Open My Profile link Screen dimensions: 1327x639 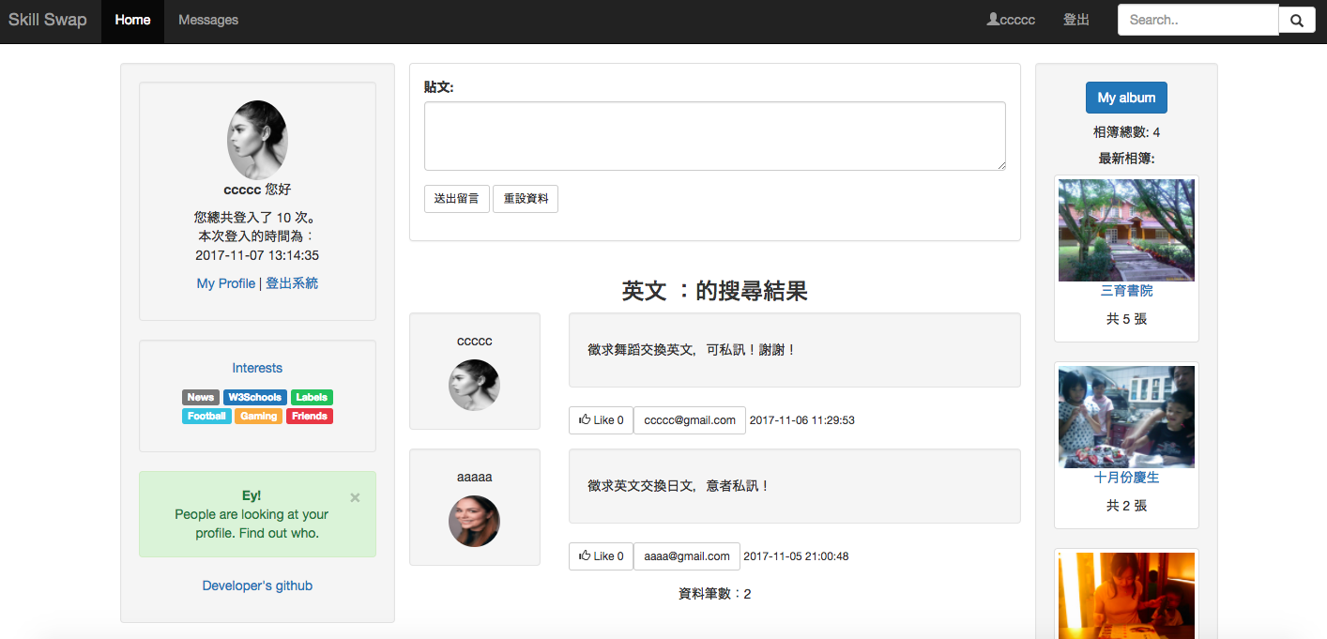[x=226, y=283]
